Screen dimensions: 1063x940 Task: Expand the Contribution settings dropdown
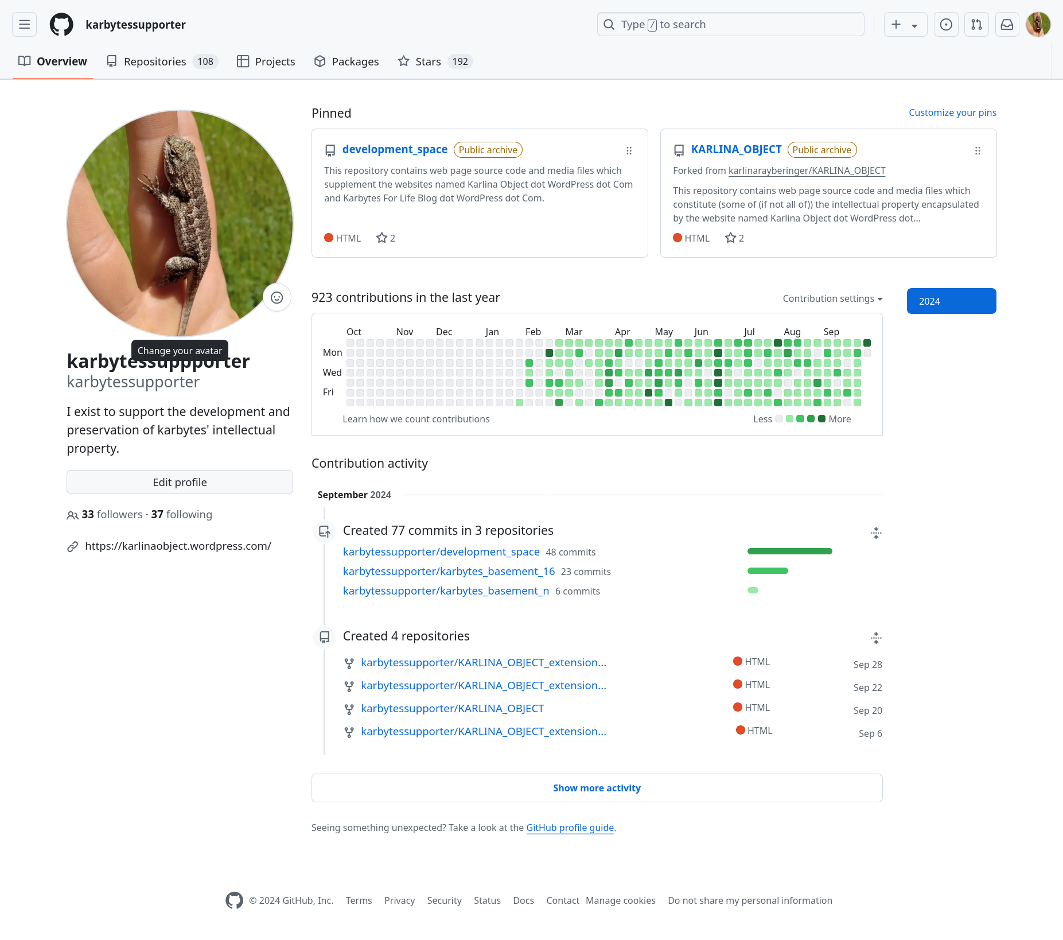tap(832, 298)
